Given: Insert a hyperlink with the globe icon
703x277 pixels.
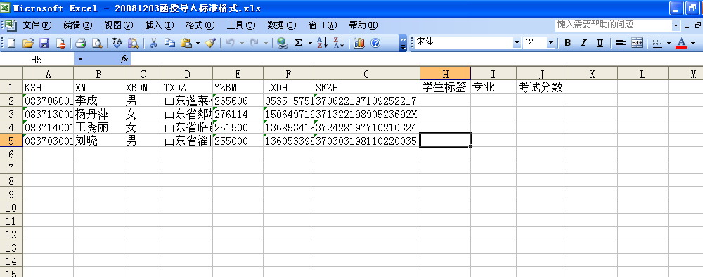Looking at the screenshot, I should pyautogui.click(x=282, y=43).
